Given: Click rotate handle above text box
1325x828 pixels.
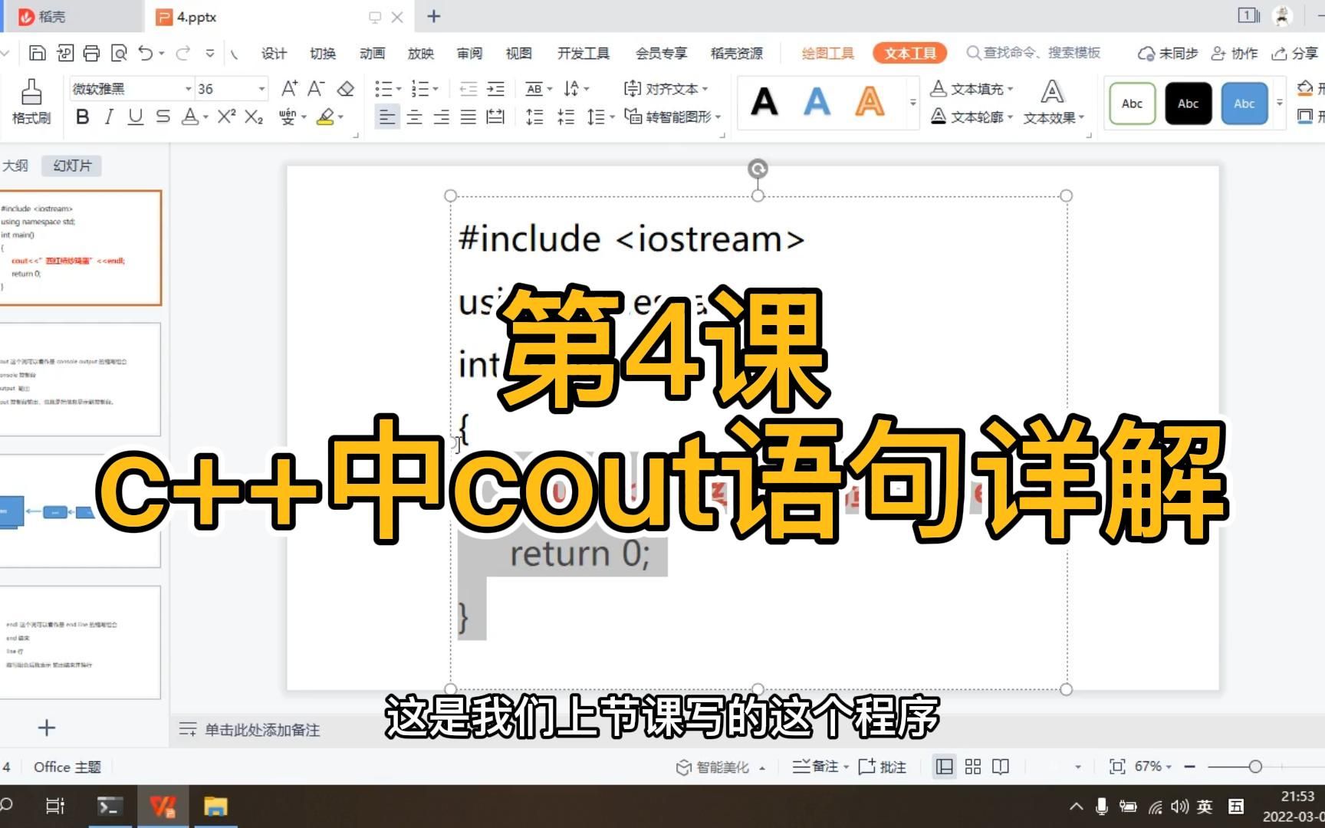Looking at the screenshot, I should click(x=758, y=169).
